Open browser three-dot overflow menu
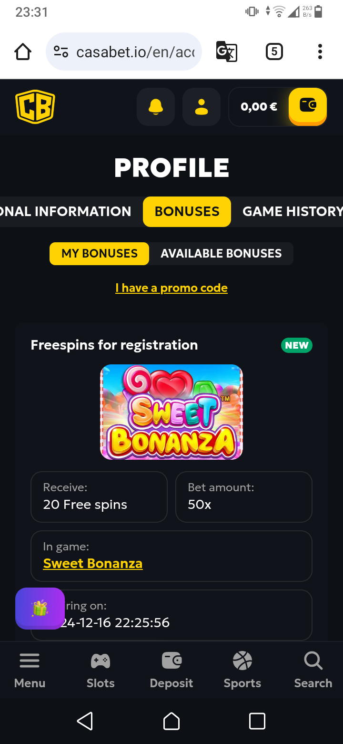 [x=320, y=52]
